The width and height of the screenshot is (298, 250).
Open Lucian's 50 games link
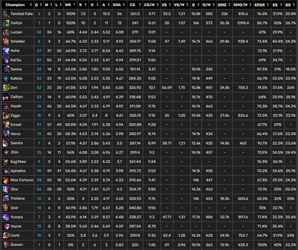39,32
